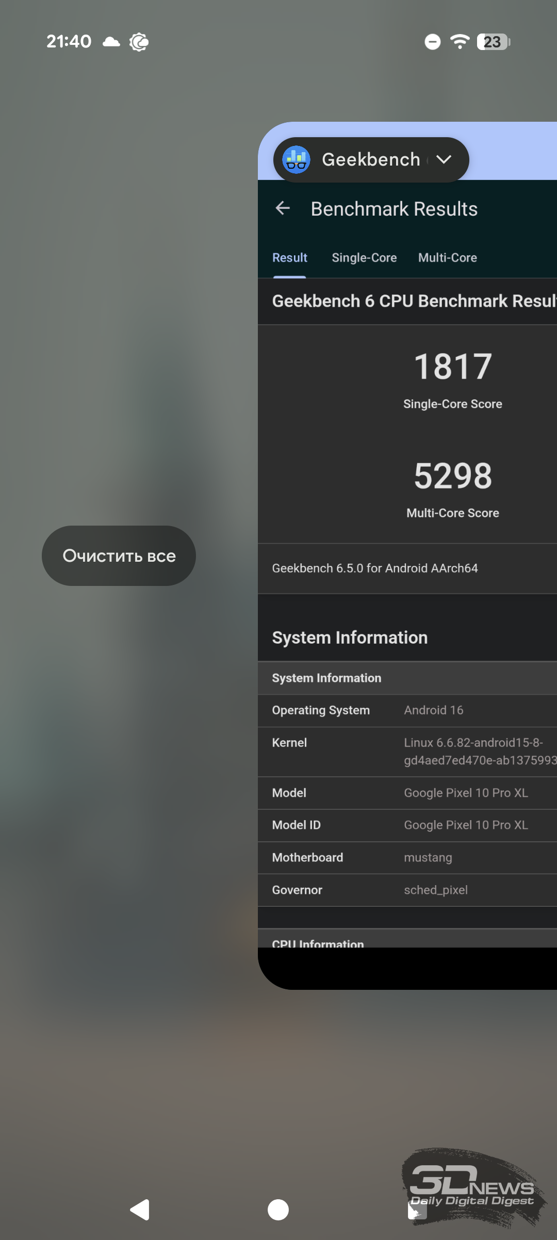Open the Multi-Core tab

[x=447, y=258]
